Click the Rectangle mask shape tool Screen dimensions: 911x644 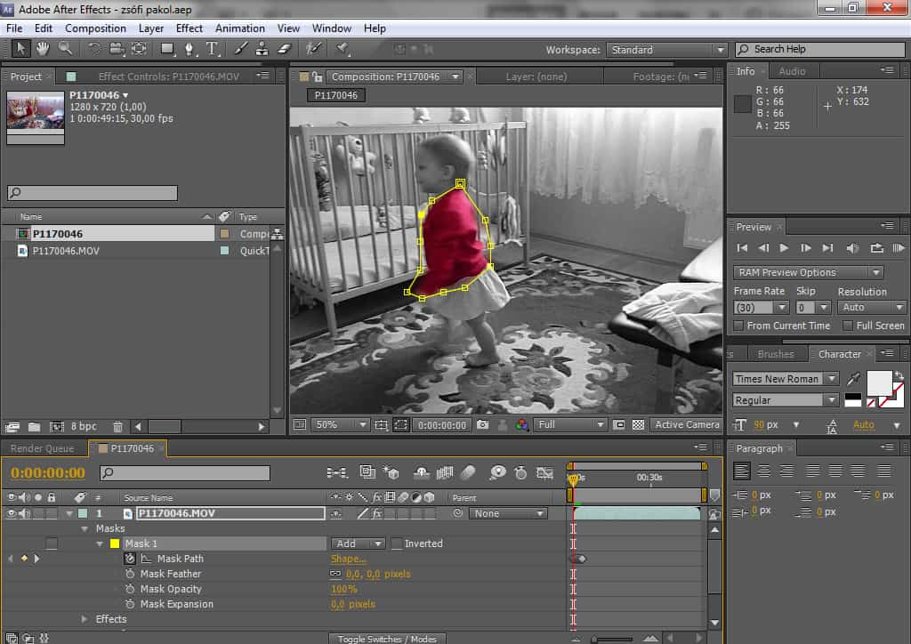tap(166, 49)
